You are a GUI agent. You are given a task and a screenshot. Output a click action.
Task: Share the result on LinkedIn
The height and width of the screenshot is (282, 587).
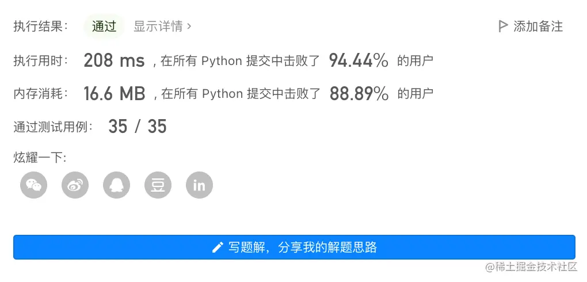pyautogui.click(x=200, y=185)
